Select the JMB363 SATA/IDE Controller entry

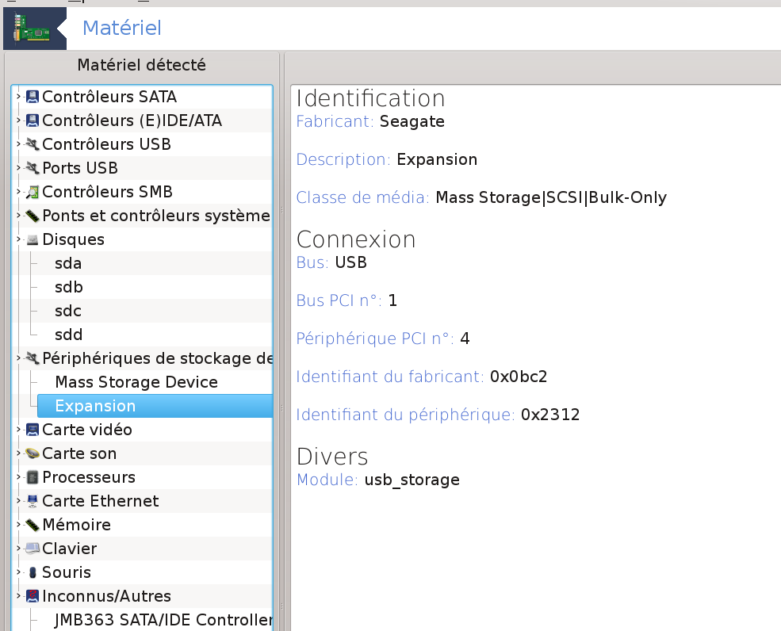pyautogui.click(x=163, y=620)
